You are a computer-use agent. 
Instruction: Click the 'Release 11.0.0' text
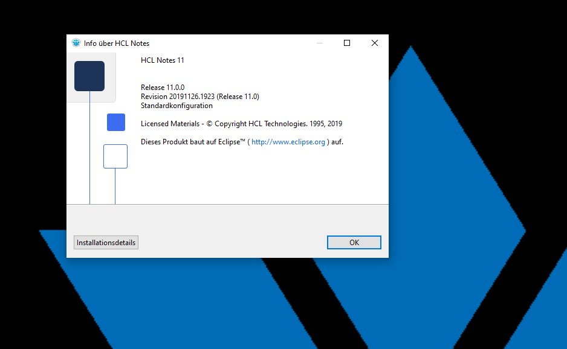[x=163, y=88]
